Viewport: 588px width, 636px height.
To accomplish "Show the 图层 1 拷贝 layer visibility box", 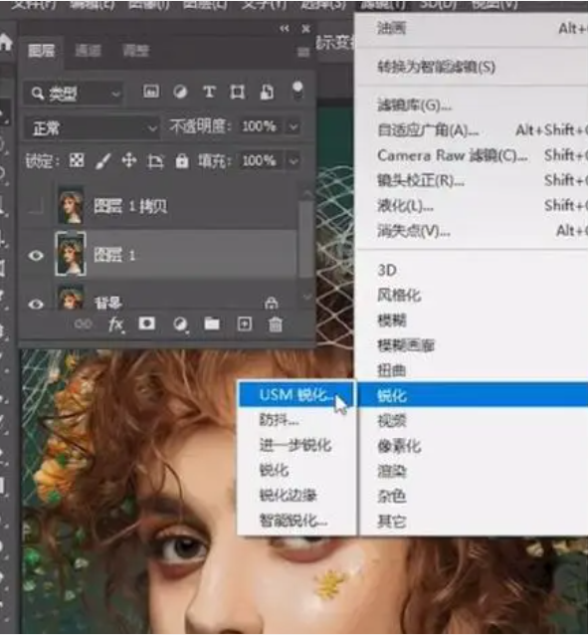I will (x=36, y=206).
